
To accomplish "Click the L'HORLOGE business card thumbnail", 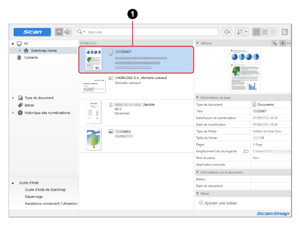I will (x=94, y=86).
